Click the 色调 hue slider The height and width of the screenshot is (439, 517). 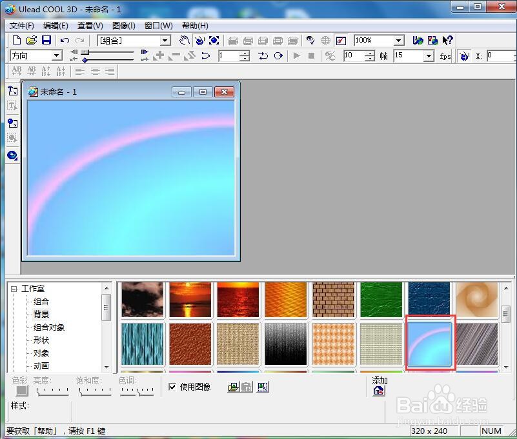pos(137,391)
